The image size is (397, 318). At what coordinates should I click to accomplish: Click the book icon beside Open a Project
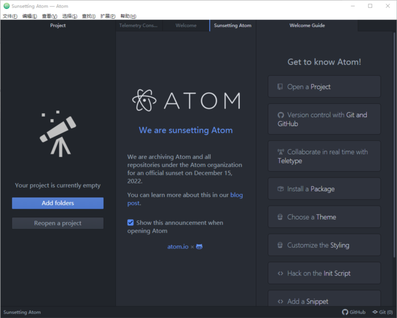[280, 87]
